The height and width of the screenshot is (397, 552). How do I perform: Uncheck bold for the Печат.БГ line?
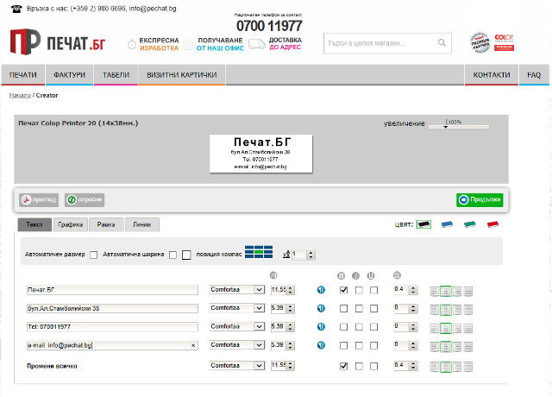click(x=343, y=290)
